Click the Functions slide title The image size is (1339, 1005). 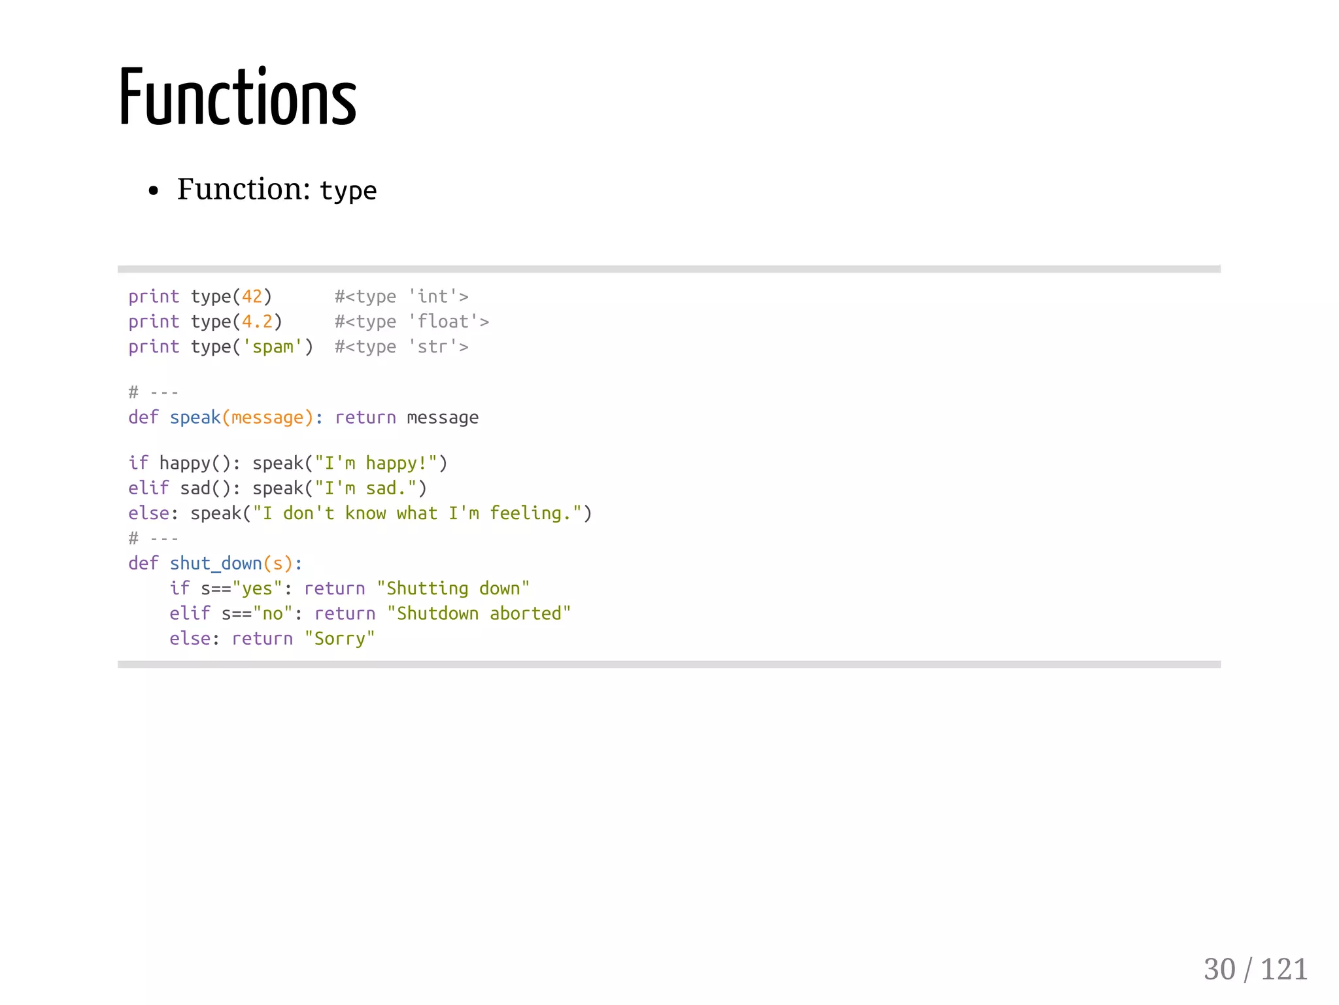237,97
